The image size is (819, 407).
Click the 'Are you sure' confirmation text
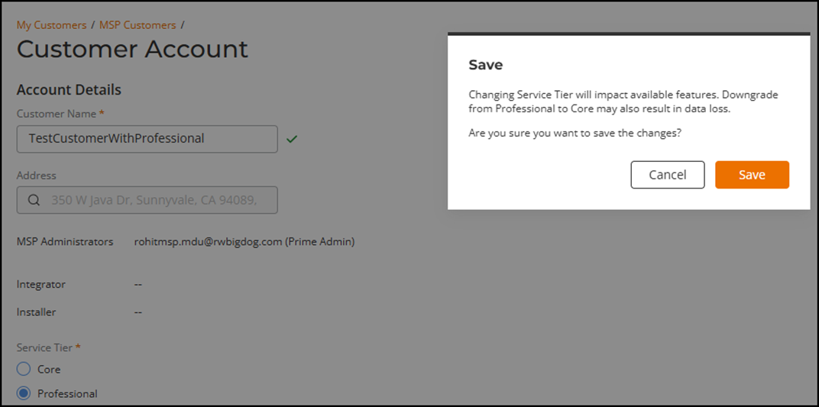point(575,133)
